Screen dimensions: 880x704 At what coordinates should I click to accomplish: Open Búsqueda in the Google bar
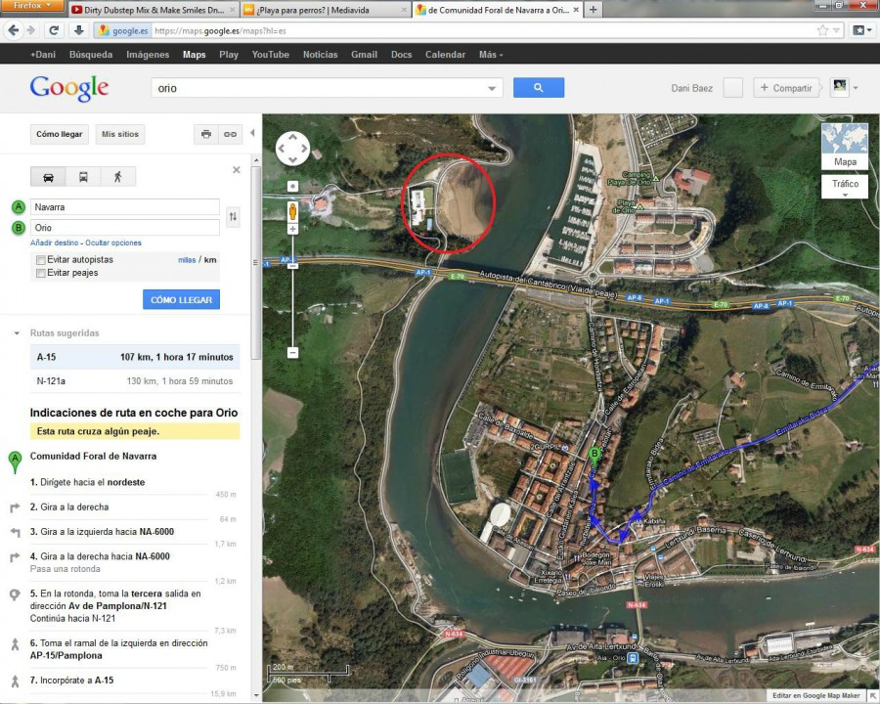(x=91, y=55)
